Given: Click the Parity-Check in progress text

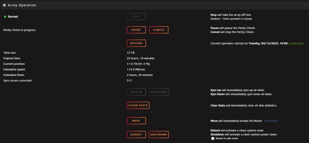Looking at the screenshot, I should point(20,30).
